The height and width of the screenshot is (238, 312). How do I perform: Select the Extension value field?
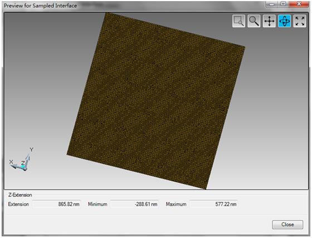[x=56, y=204]
